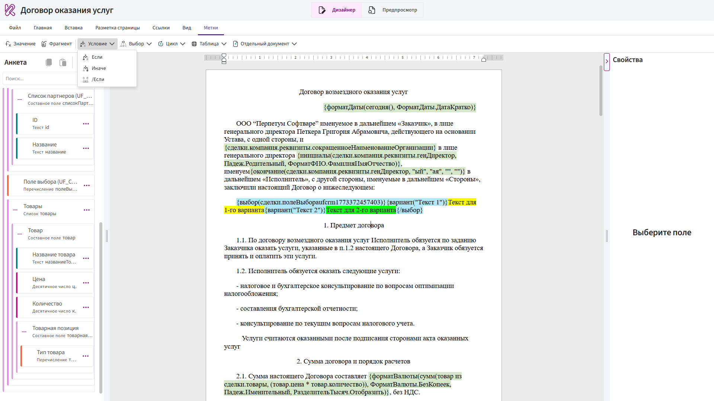This screenshot has height=401, width=714.
Task: Open the three-dot menu for ID field
Action: click(86, 124)
